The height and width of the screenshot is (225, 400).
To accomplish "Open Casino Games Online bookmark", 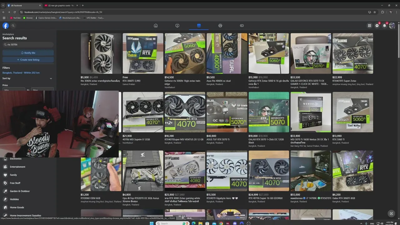I will [46, 18].
